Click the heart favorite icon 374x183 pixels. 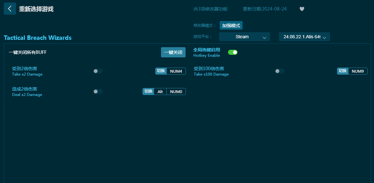pyautogui.click(x=302, y=9)
